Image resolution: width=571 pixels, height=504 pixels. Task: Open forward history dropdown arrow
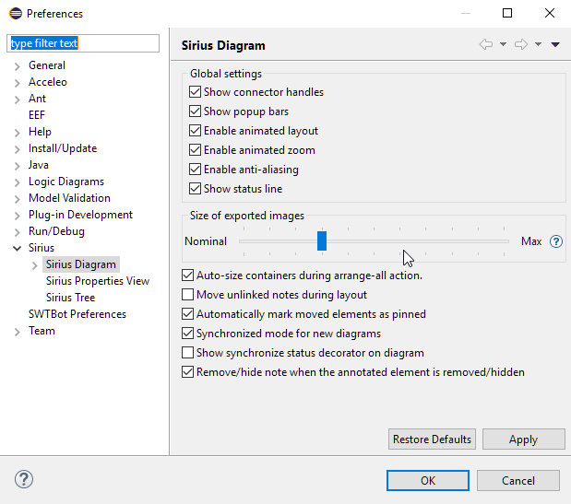coord(538,44)
